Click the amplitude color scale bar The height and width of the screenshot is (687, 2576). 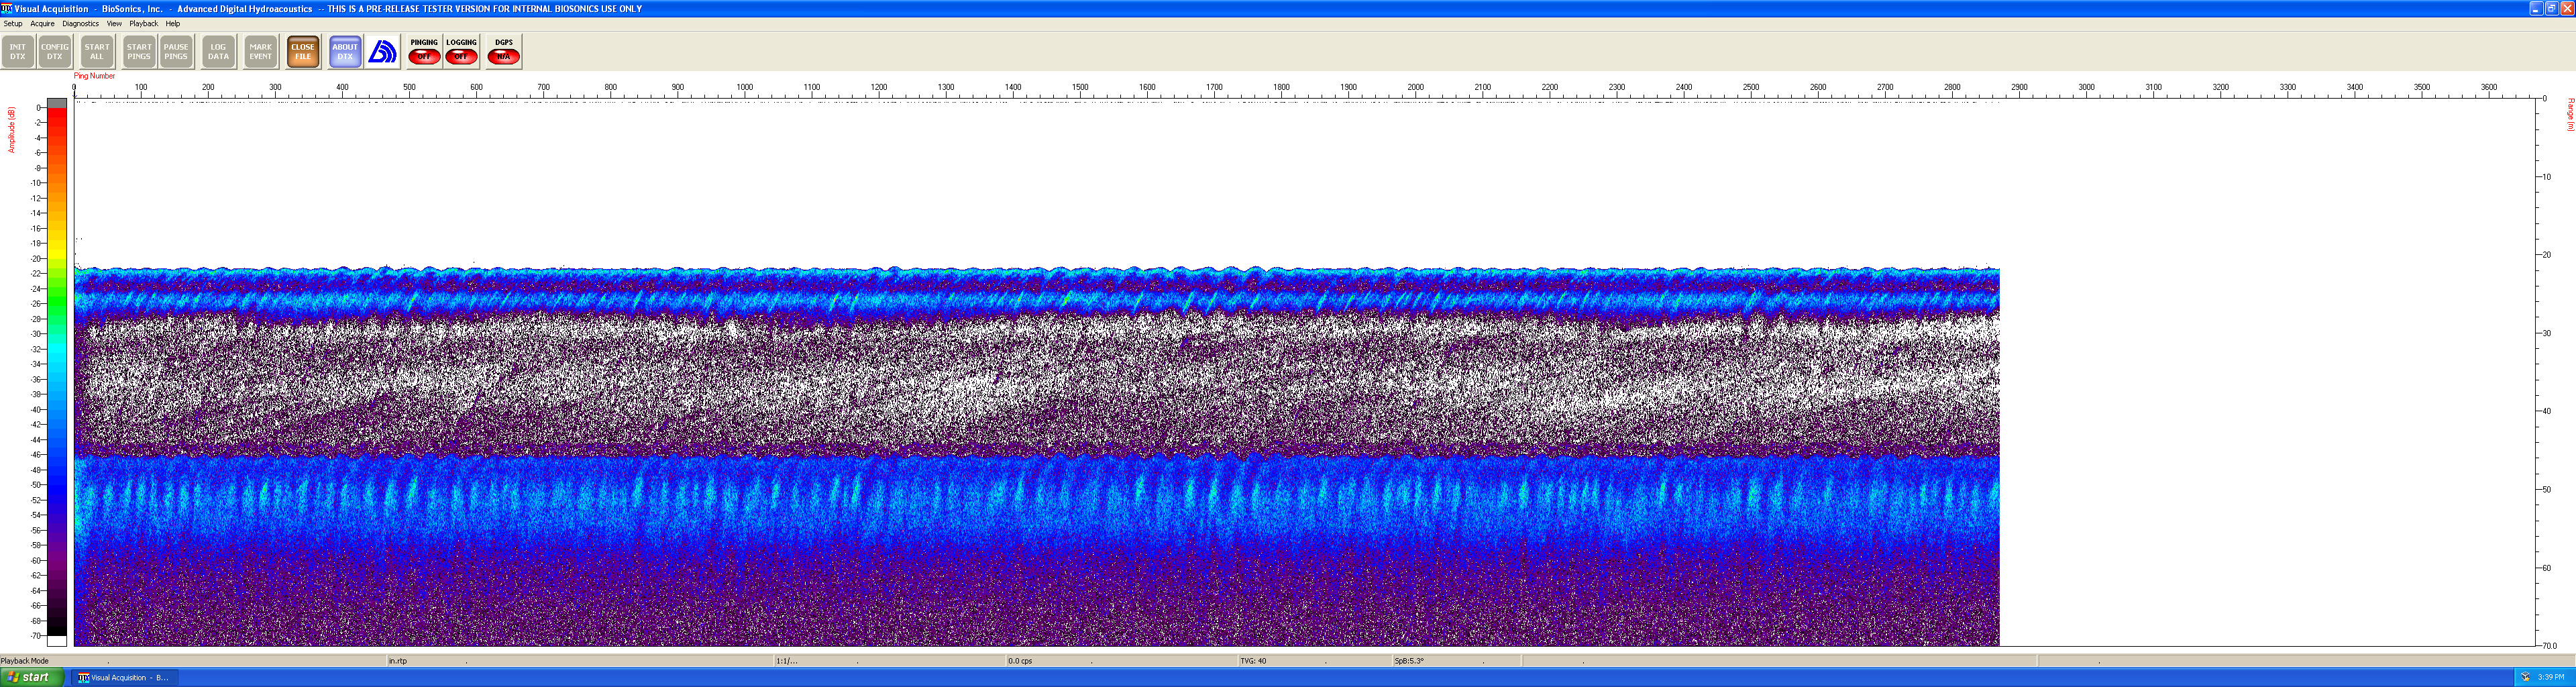[57, 372]
